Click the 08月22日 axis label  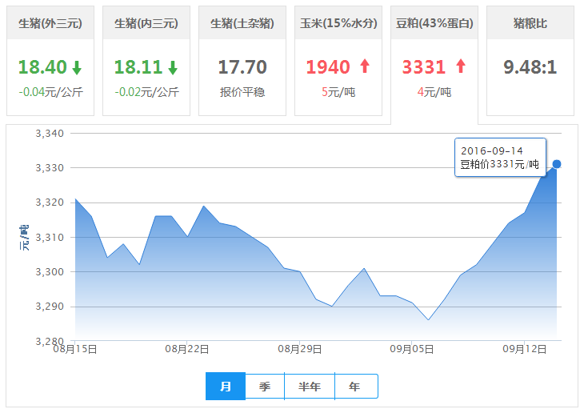(187, 349)
